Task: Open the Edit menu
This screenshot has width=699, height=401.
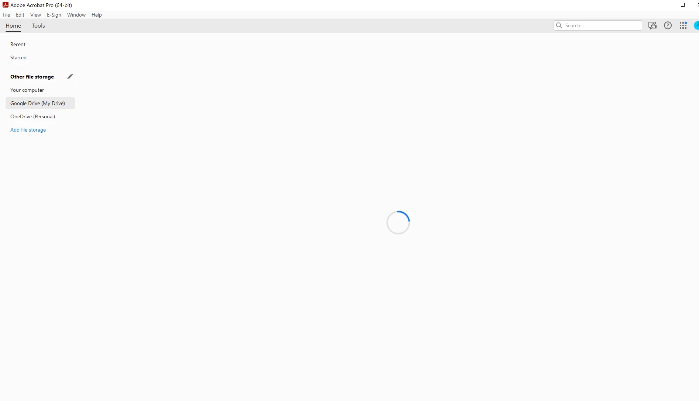Action: pos(20,15)
